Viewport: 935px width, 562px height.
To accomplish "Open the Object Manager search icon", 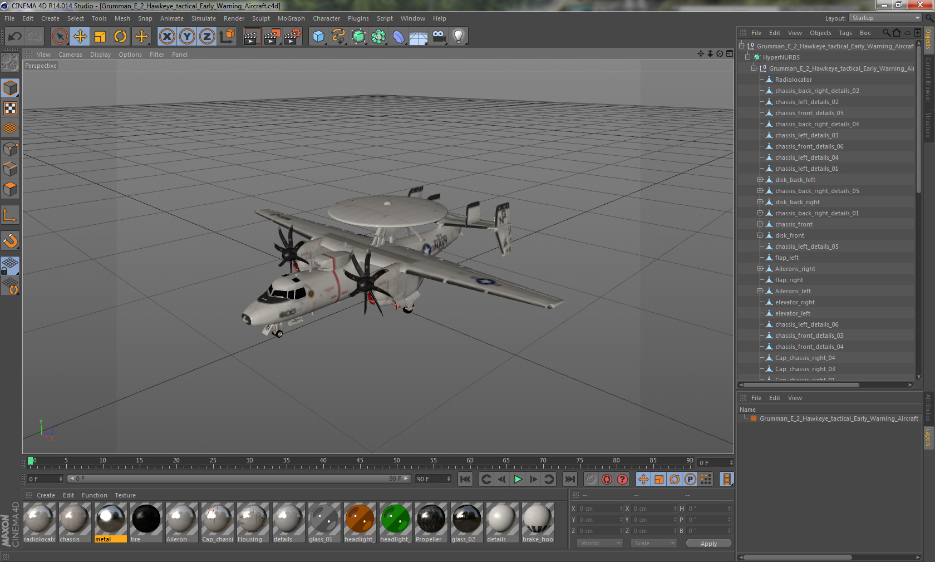I will pyautogui.click(x=887, y=33).
